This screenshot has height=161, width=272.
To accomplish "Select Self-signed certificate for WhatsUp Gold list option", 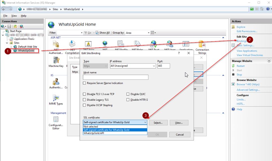I will (x=115, y=130).
